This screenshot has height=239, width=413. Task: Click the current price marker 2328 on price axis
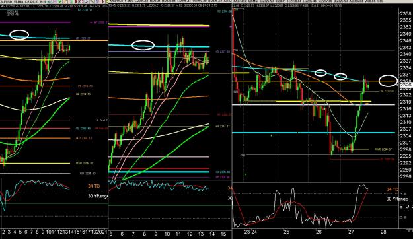(x=406, y=85)
